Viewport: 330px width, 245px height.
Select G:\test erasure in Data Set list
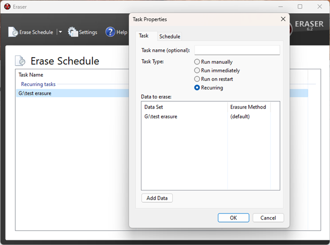coord(161,117)
